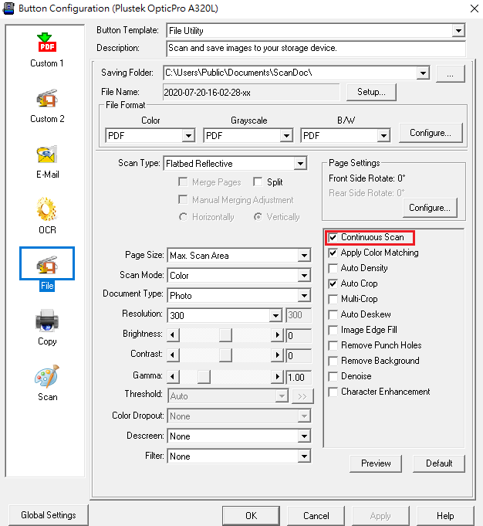Select the Custom 2 scanner icon
483x526 pixels.
click(x=47, y=99)
